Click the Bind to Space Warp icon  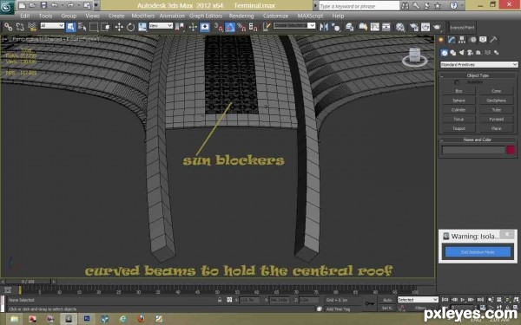pyautogui.click(x=32, y=27)
